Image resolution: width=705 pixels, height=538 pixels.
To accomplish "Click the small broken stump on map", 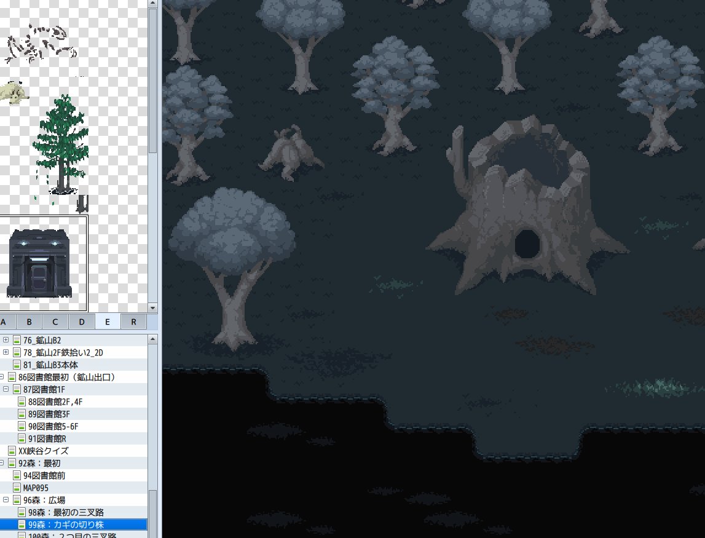I will (x=291, y=153).
